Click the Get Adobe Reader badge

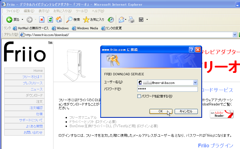click(x=222, y=114)
